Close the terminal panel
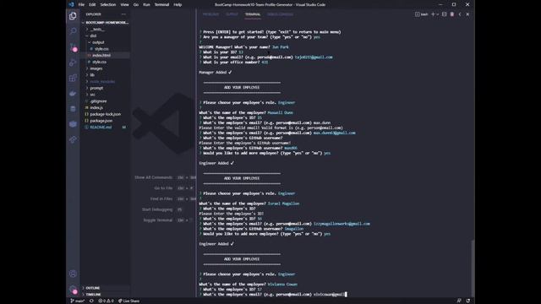The image size is (541, 304). (467, 14)
